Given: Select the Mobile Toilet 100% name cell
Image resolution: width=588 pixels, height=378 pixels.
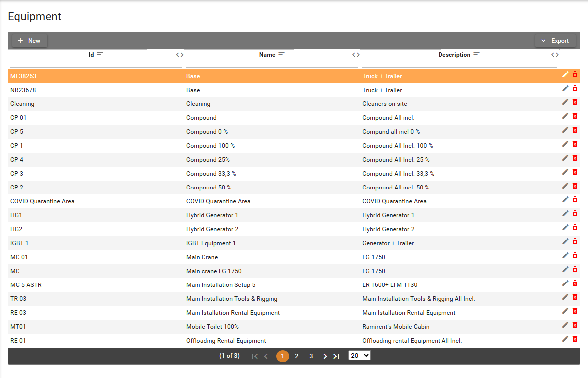Looking at the screenshot, I should [272, 327].
